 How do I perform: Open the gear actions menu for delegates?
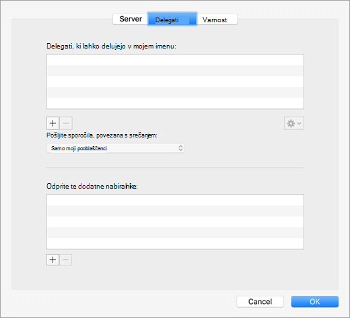(x=294, y=123)
